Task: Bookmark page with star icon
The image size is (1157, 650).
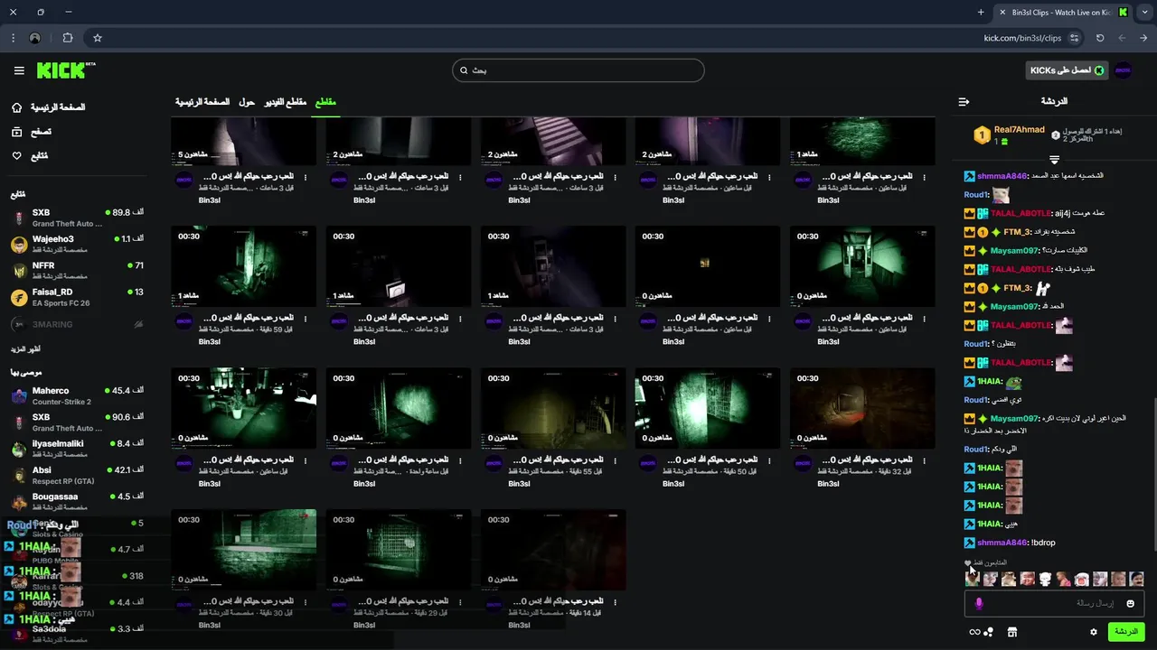Action: pyautogui.click(x=97, y=38)
